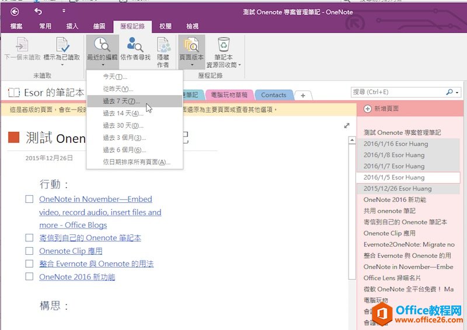467x330 pixels.
Task: Click the 最近的編輯 clock icon
Action: (x=102, y=44)
